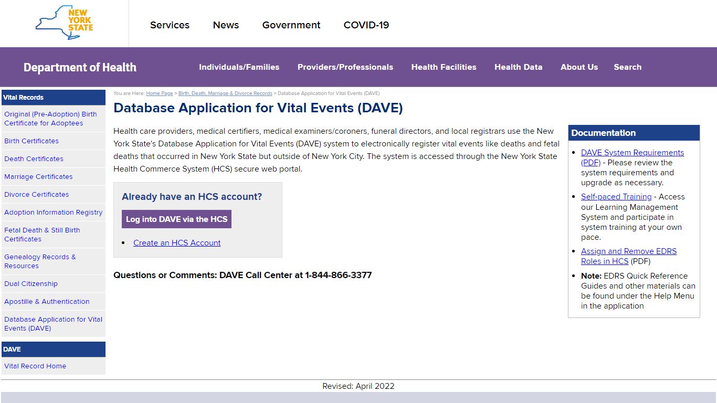This screenshot has height=403, width=717.
Task: Open Death Certificates sidebar link
Action: point(53,158)
